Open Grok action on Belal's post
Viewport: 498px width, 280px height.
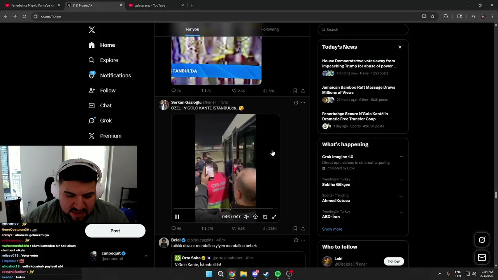pos(296,240)
